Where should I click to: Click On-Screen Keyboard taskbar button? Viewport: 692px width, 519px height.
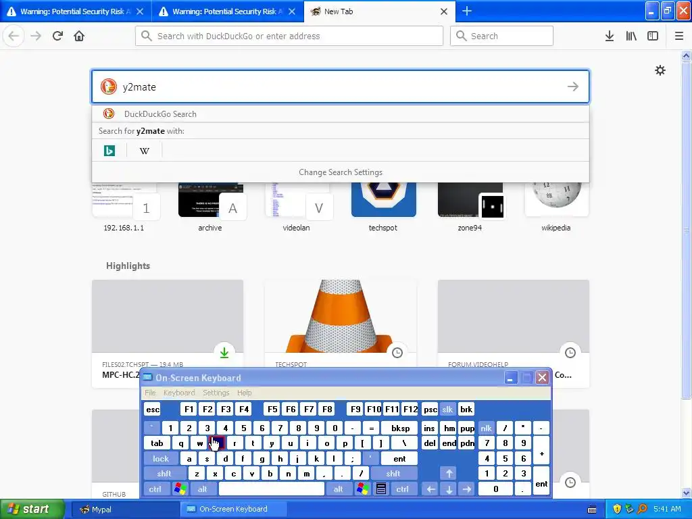[x=233, y=509]
